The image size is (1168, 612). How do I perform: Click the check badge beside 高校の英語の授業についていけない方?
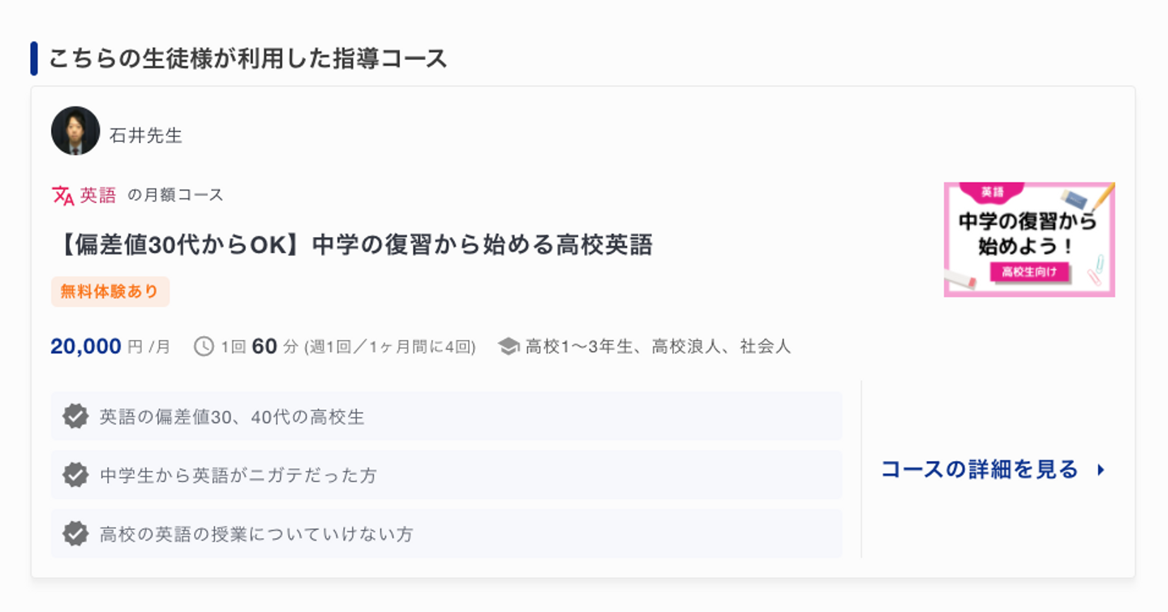[75, 533]
